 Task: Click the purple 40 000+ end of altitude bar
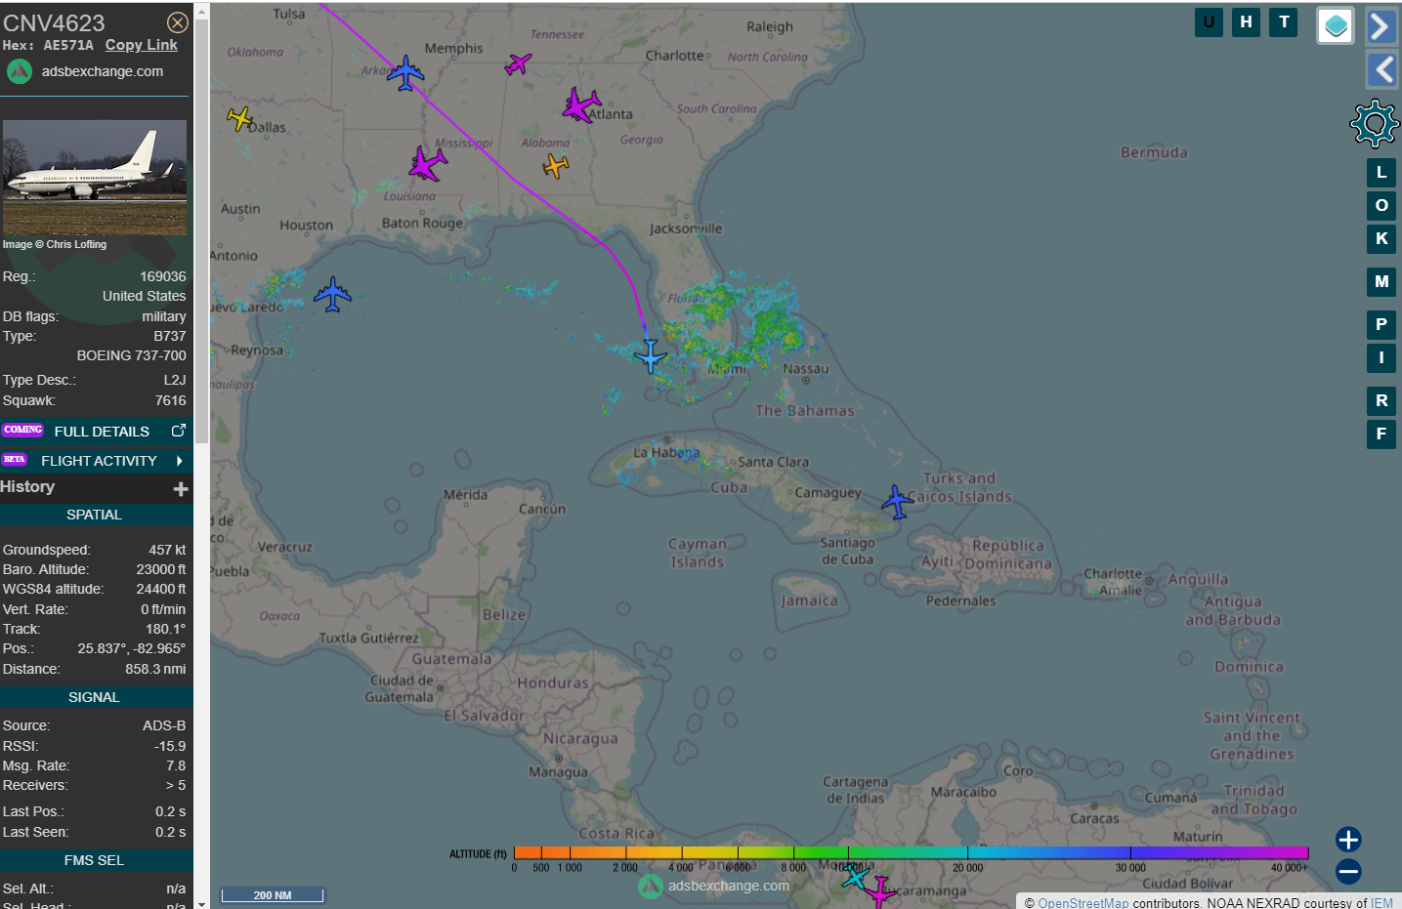pos(1292,852)
